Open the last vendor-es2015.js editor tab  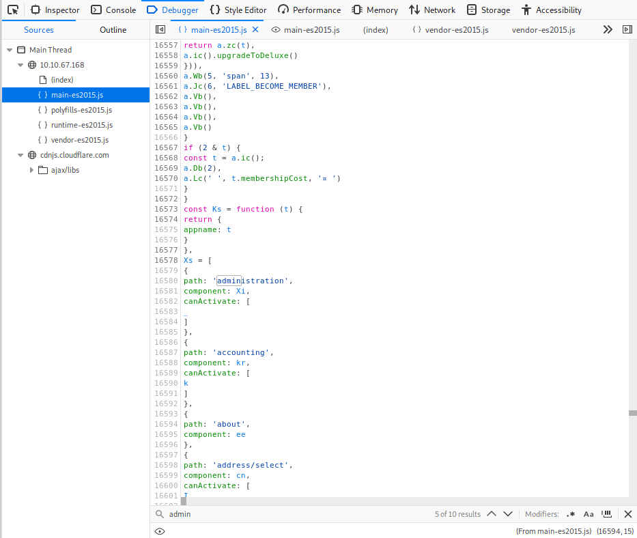[543, 29]
